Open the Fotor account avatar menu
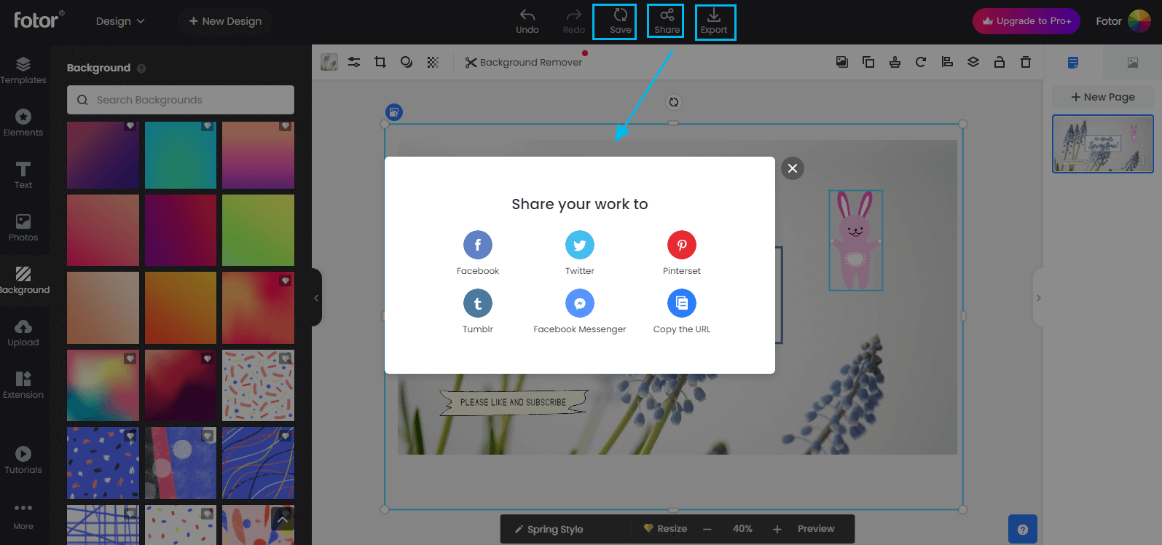 [1139, 21]
